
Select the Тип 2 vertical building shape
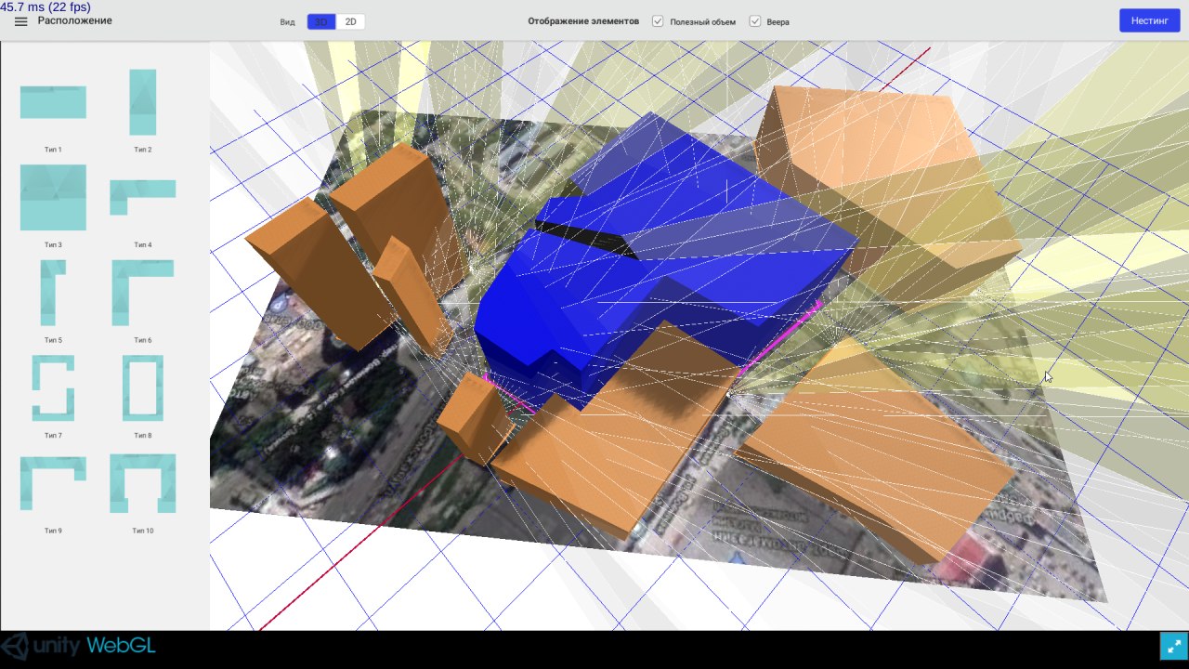pyautogui.click(x=142, y=102)
